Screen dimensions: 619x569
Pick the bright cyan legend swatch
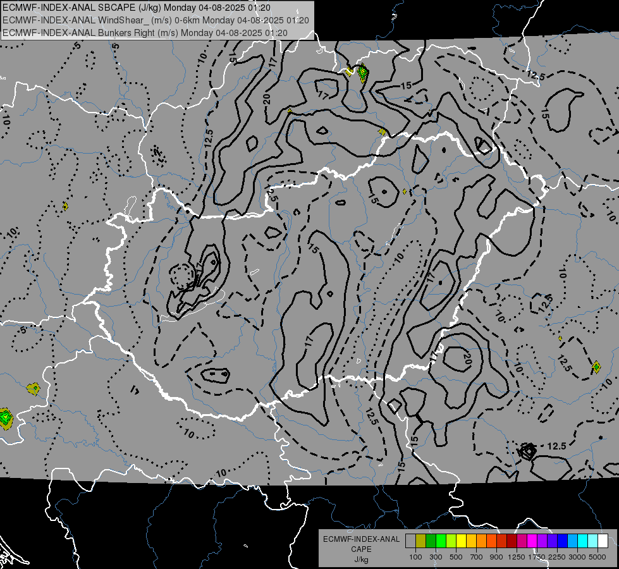pyautogui.click(x=583, y=541)
